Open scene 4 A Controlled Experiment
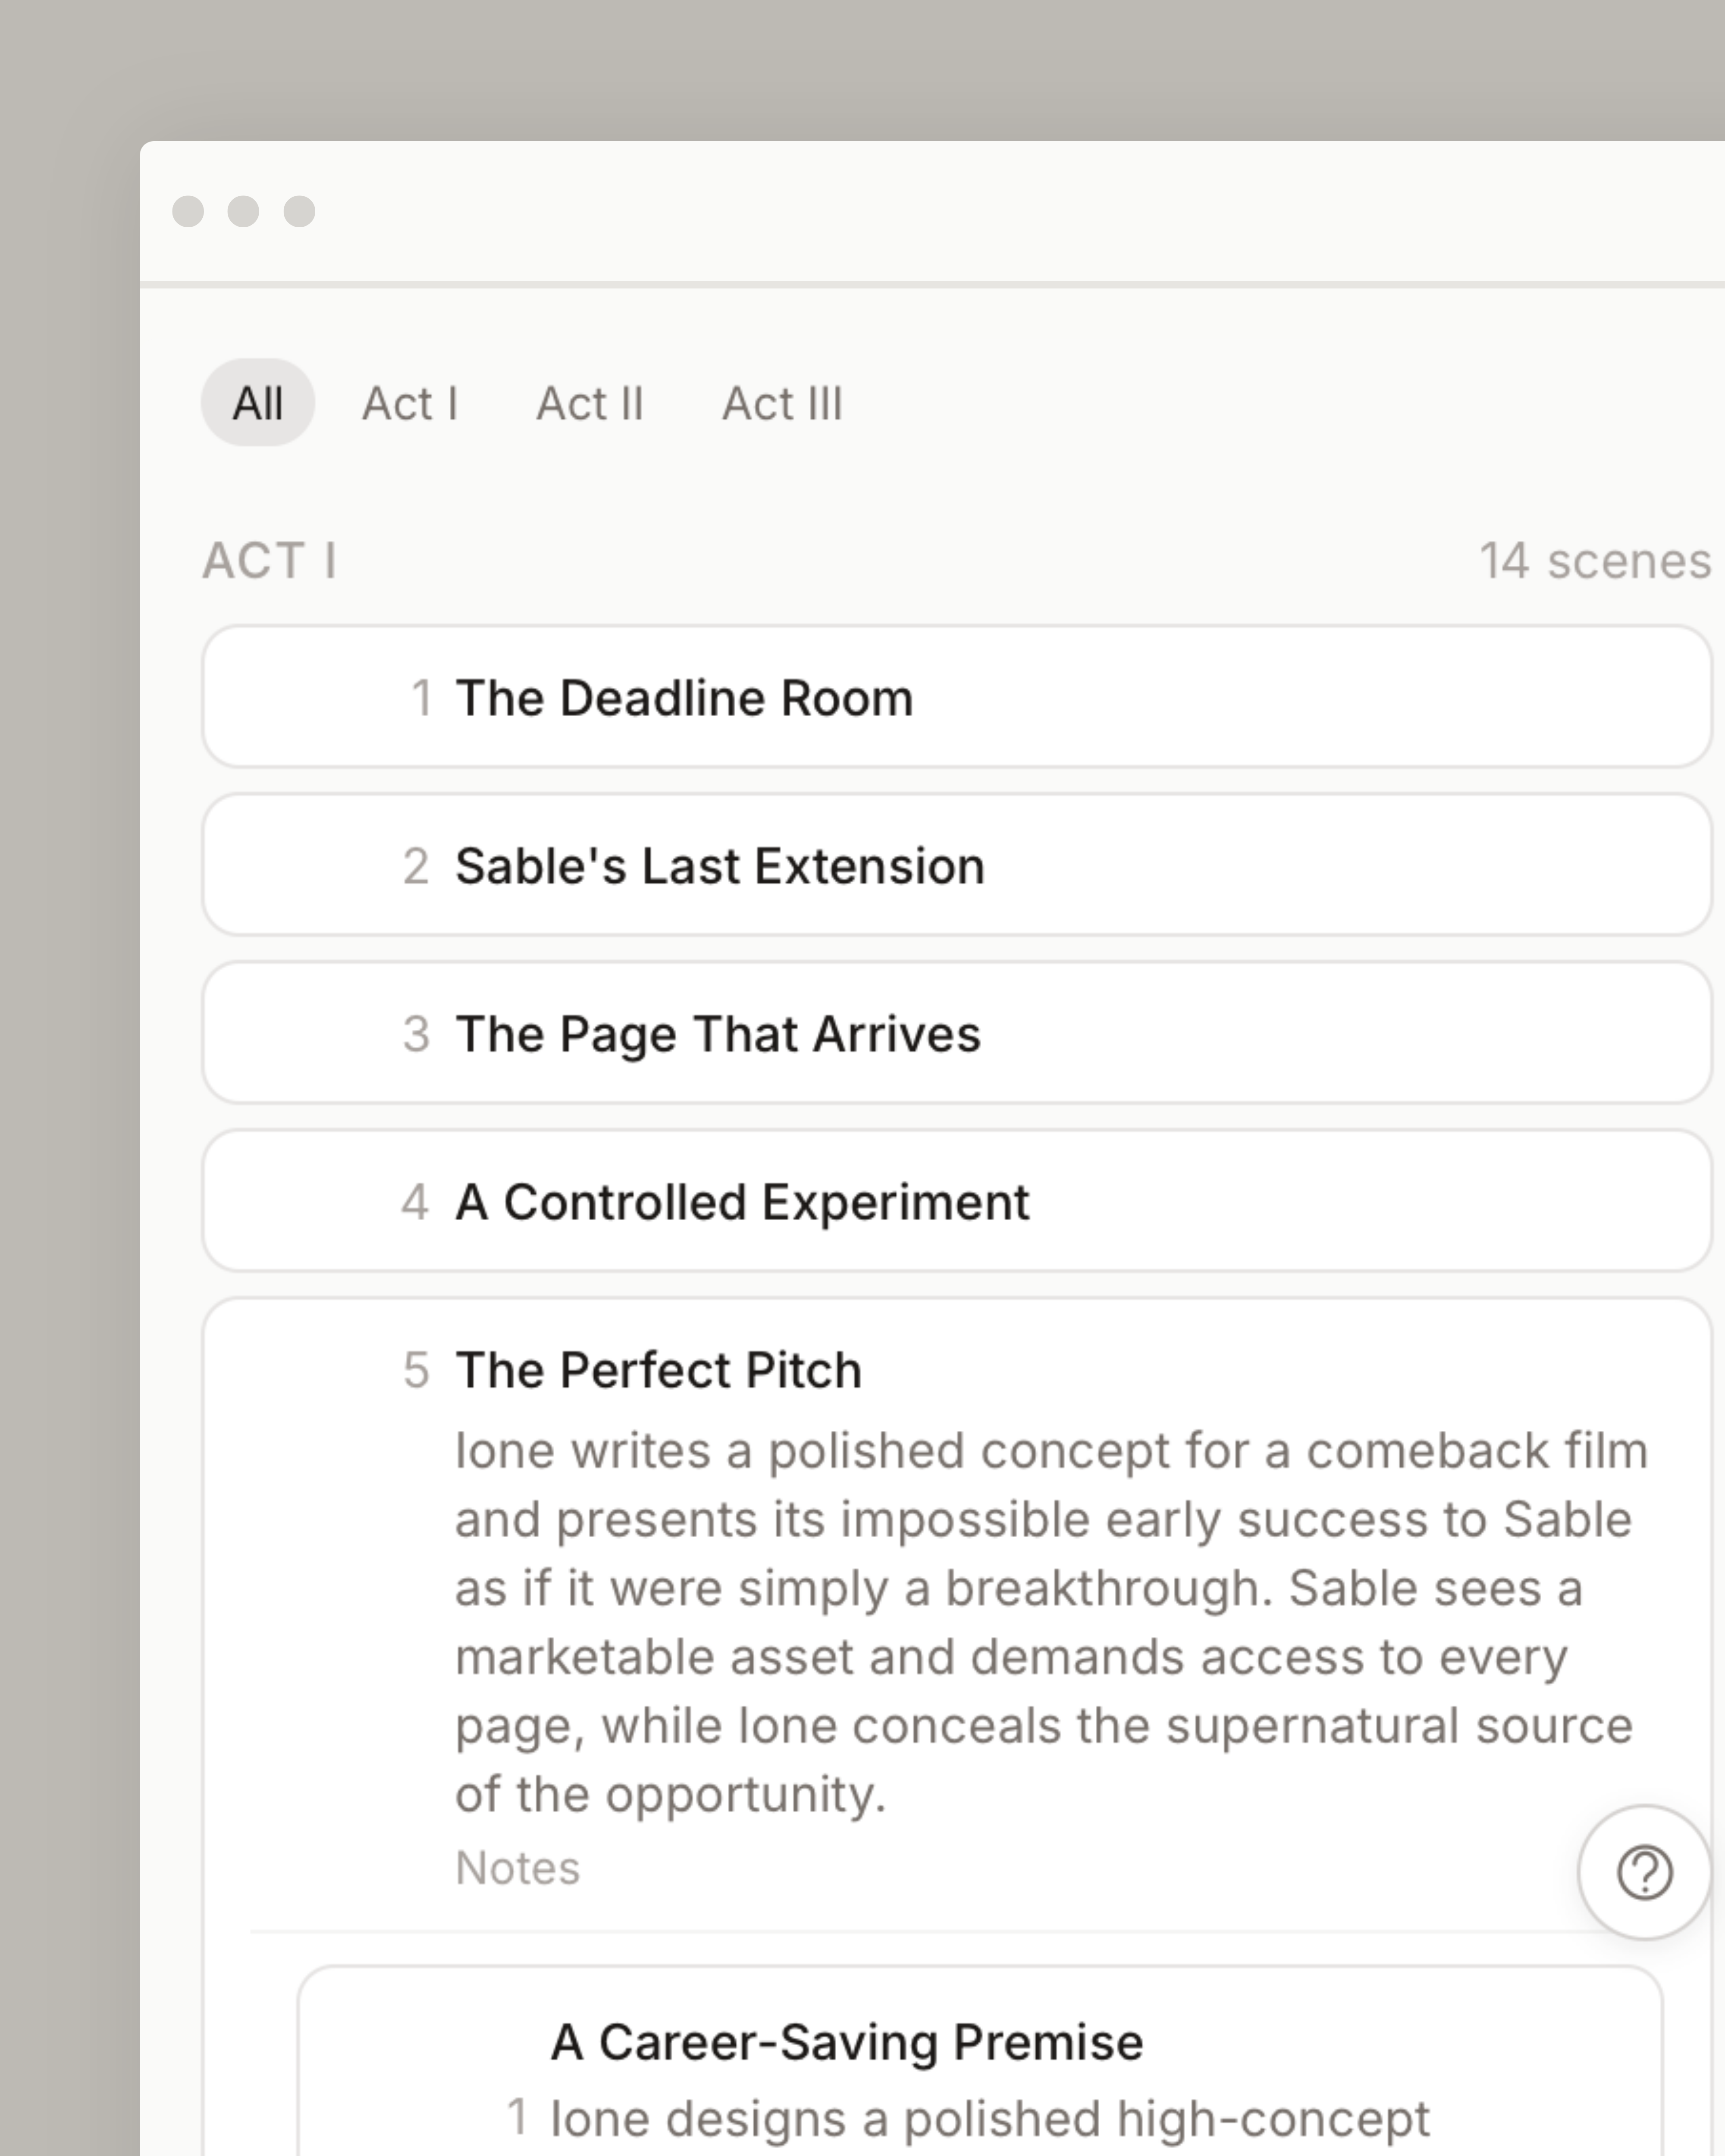 tap(957, 1201)
